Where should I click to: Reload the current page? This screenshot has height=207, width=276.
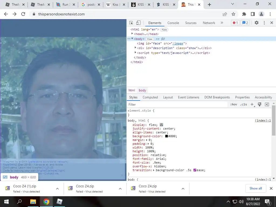pos(23,14)
